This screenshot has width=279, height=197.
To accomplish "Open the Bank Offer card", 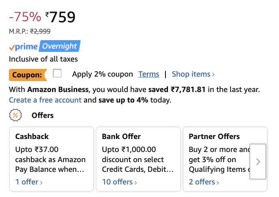I will (138, 154).
